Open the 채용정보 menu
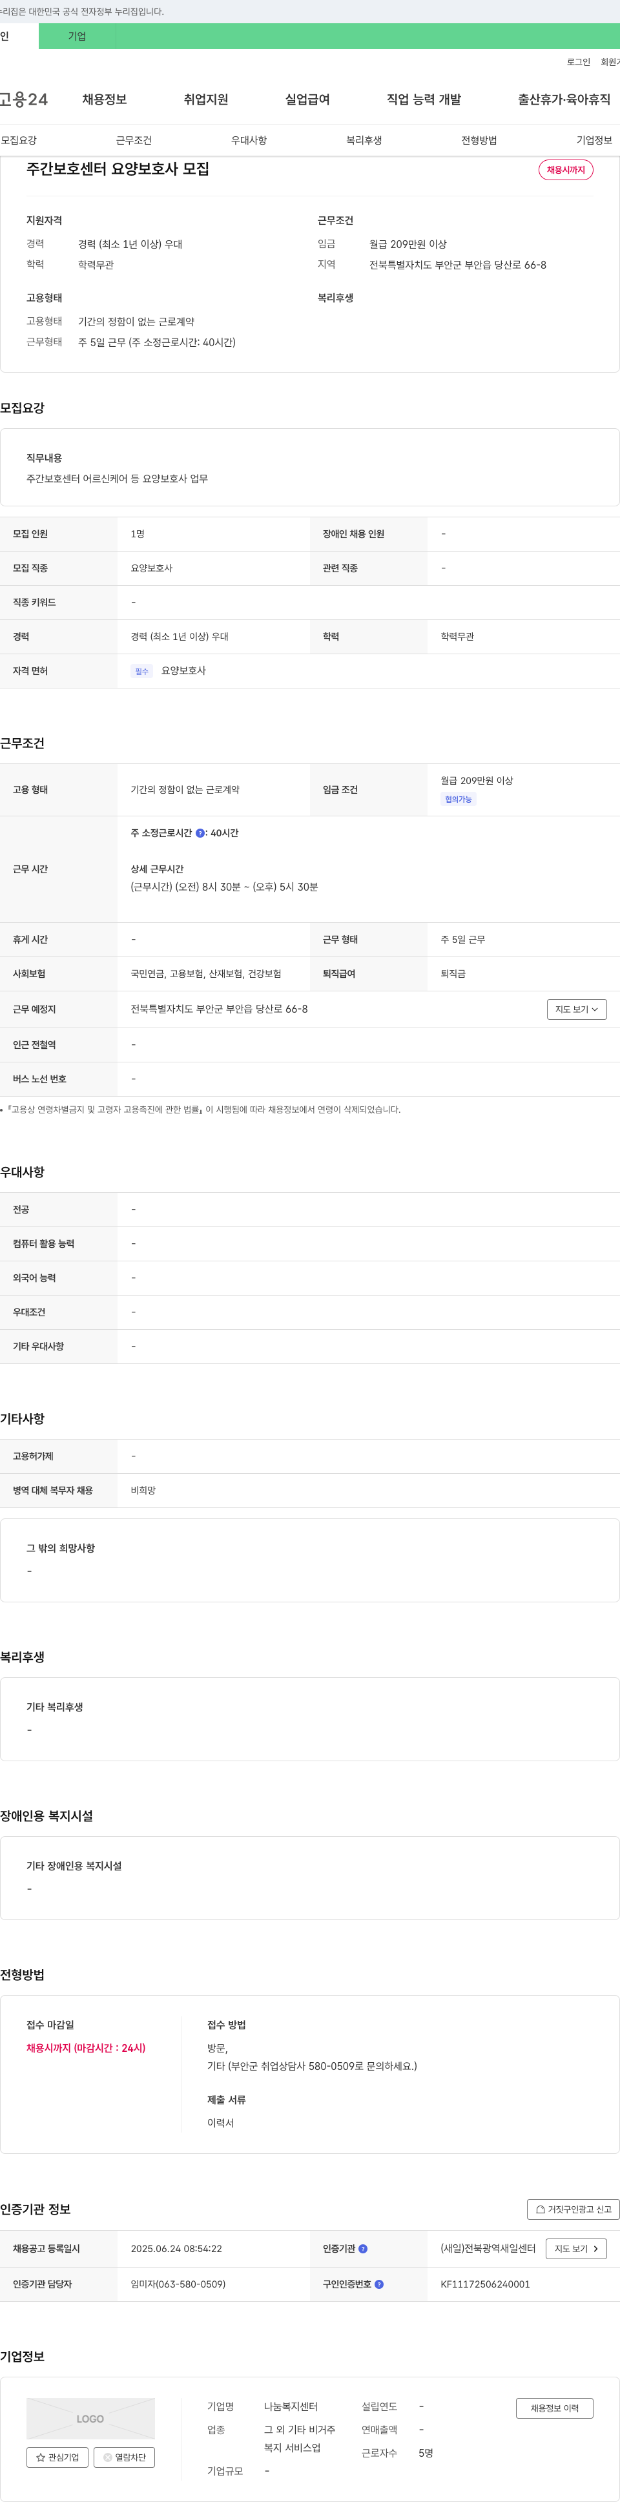Image resolution: width=620 pixels, height=2502 pixels. 104,99
